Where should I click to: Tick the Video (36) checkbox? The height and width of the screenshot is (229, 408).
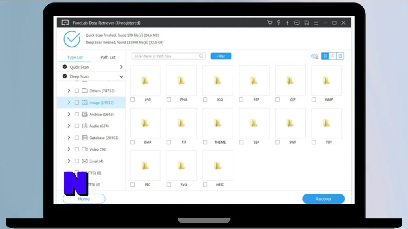[77, 149]
